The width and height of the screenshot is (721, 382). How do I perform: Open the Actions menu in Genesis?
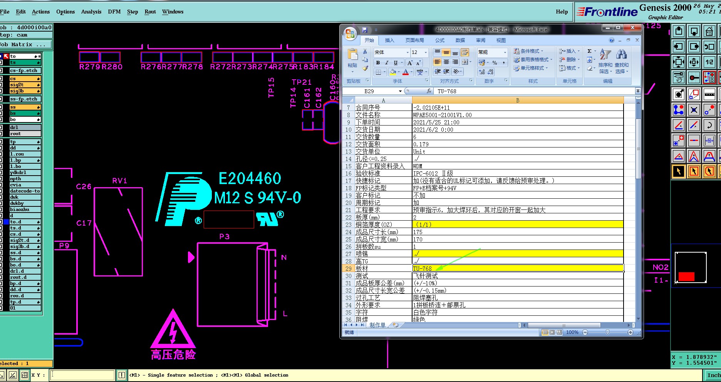[41, 12]
